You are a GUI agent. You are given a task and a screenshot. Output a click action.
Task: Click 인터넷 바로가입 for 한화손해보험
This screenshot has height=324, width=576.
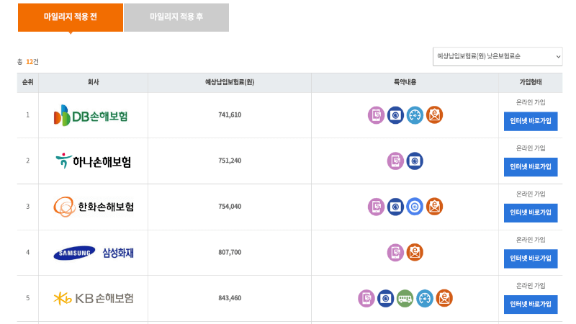coord(531,212)
